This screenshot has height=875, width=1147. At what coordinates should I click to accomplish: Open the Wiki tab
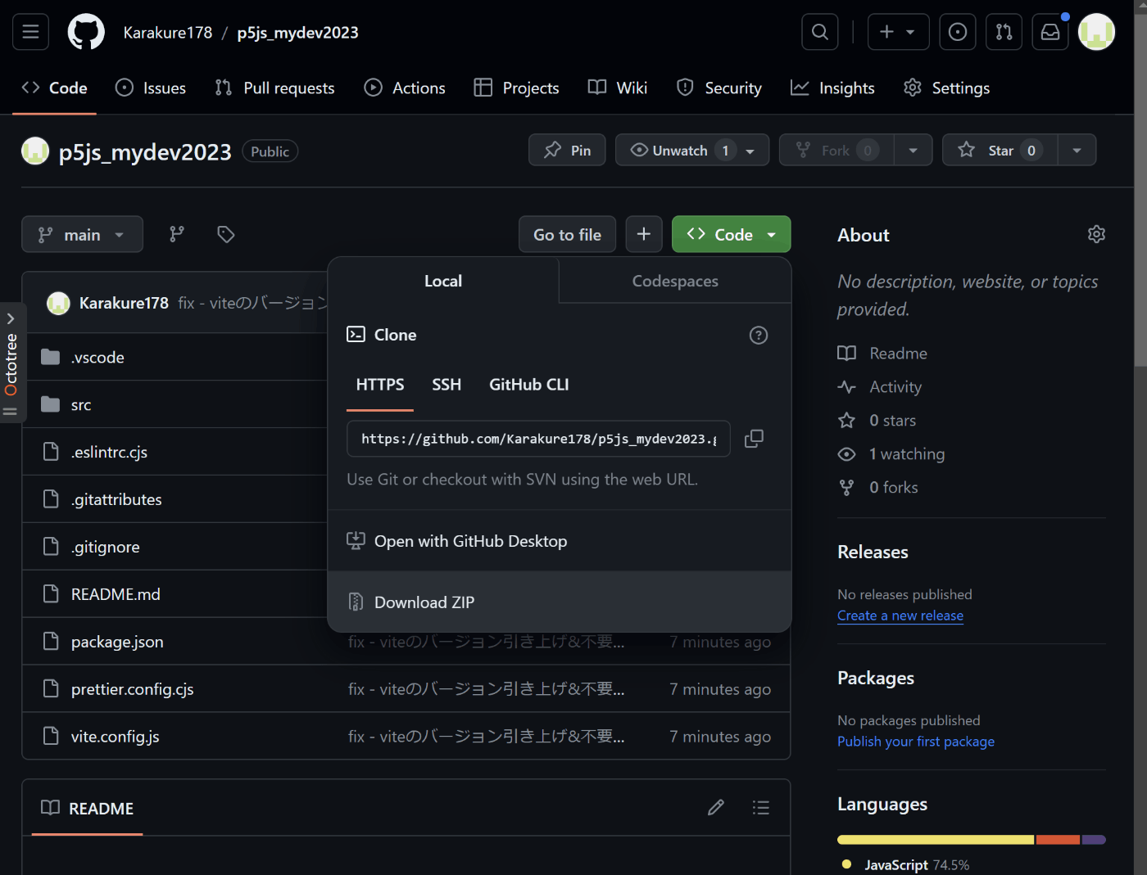coord(618,88)
